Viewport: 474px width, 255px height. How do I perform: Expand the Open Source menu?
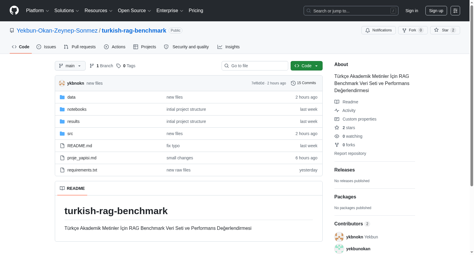pyautogui.click(x=134, y=11)
